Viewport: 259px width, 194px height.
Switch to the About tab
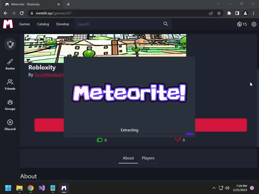tap(128, 158)
